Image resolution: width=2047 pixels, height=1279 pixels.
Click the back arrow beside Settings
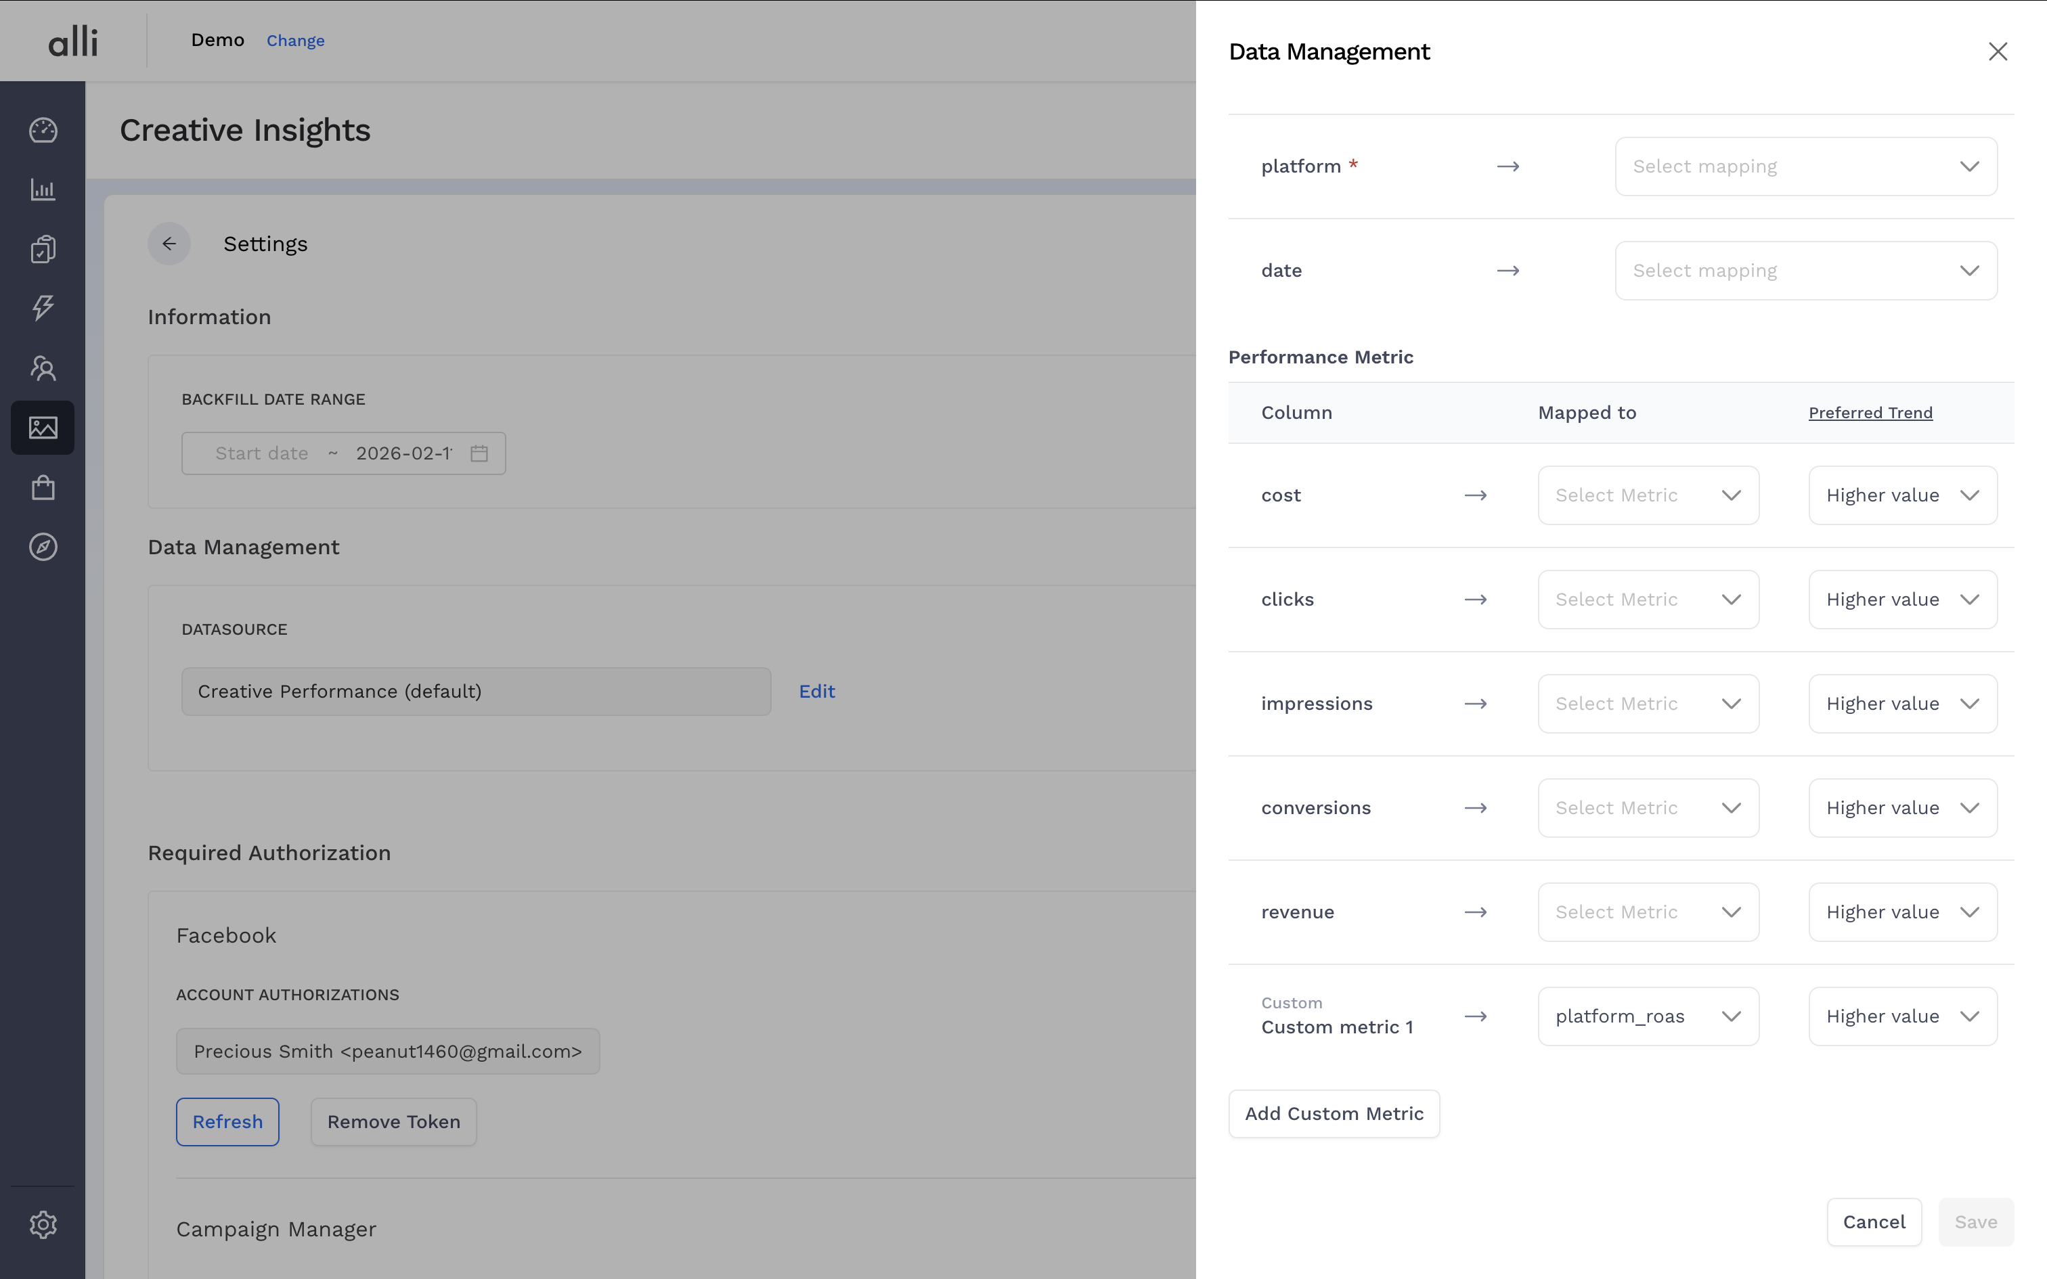coord(169,244)
